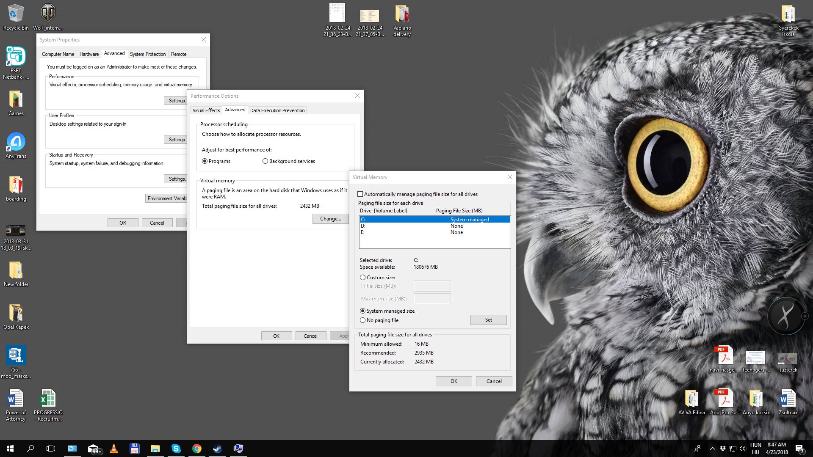Viewport: 813px width, 457px height.
Task: Open Task View from the taskbar
Action: 51,449
